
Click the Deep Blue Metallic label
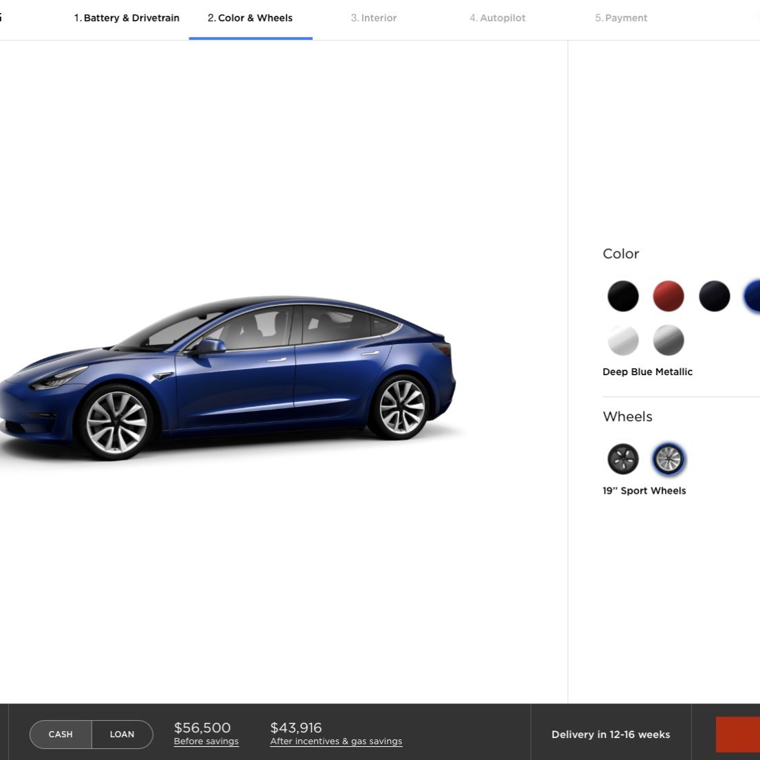[x=648, y=372]
